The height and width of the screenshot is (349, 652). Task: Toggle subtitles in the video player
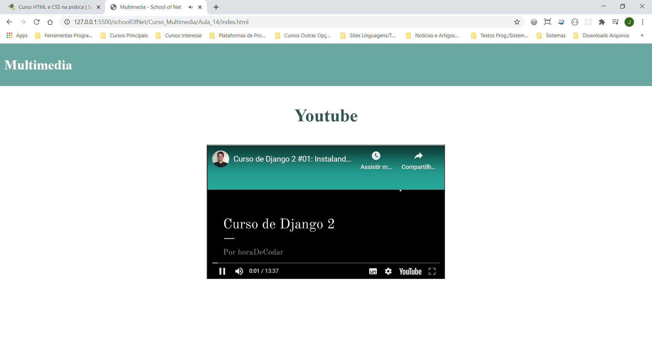[x=373, y=271]
